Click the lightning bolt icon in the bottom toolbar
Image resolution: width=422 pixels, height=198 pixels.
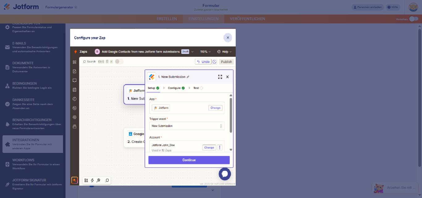tap(92, 180)
